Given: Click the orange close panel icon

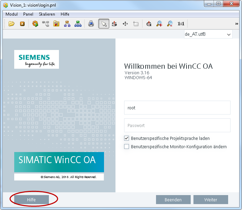Looking at the screenshot, I should pyautogui.click(x=22, y=24).
